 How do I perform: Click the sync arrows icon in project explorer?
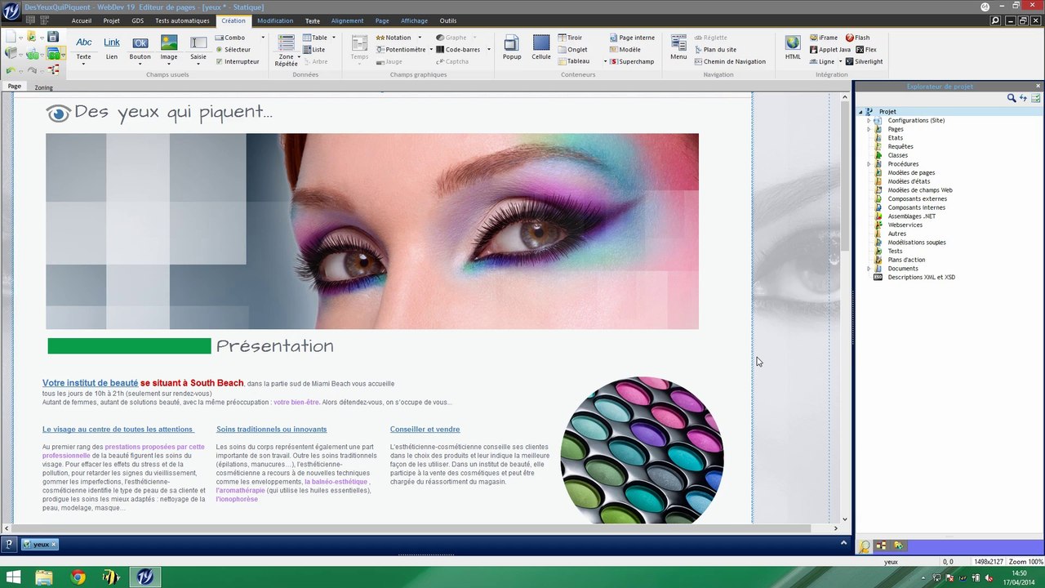tap(1023, 98)
